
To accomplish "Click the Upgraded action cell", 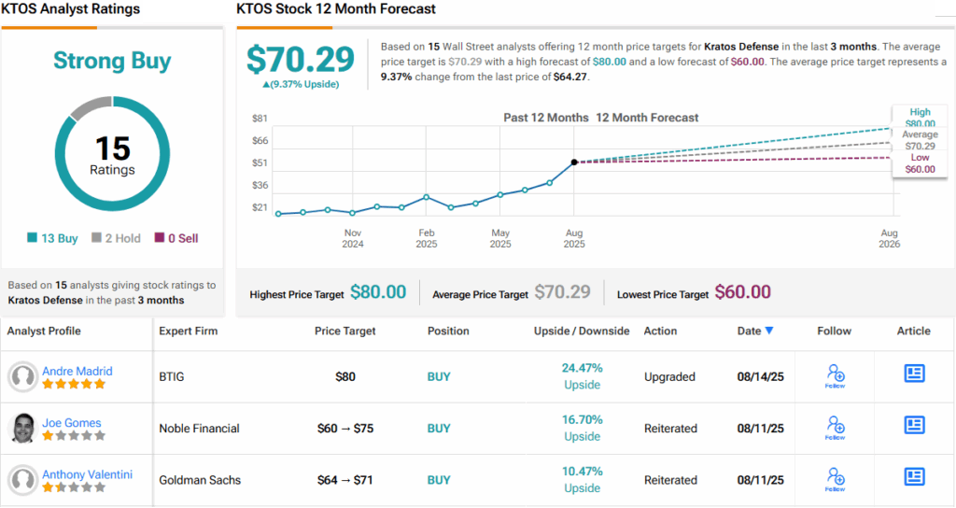I will click(669, 377).
